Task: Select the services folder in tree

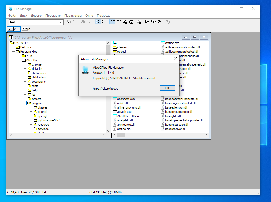Action: (x=41, y=129)
